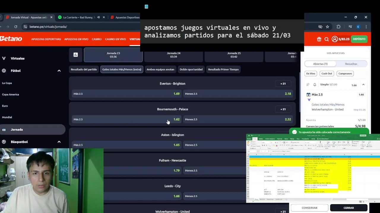Click the calendar icon beside Más 2.5
Screen dimensions: 380x213
[x=308, y=95]
